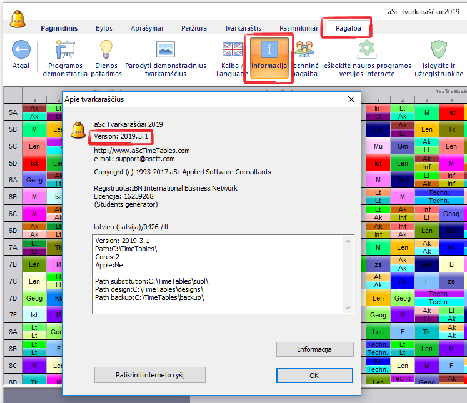The image size is (467, 403).
Task: Click Ieškokite naujos programos versijos icon
Action: 366,50
